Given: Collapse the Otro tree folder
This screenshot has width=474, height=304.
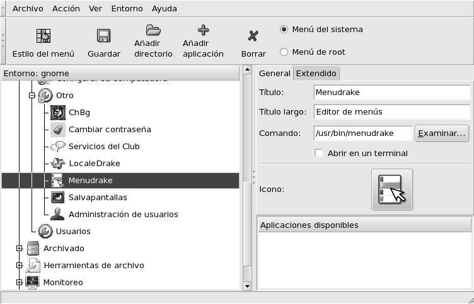Looking at the screenshot, I should [32, 96].
